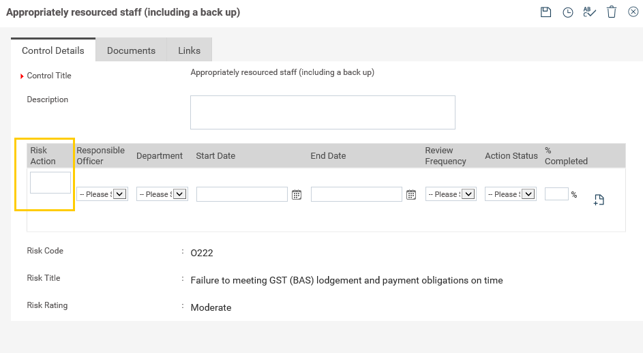Click the add action icon beside % Completed

599,200
